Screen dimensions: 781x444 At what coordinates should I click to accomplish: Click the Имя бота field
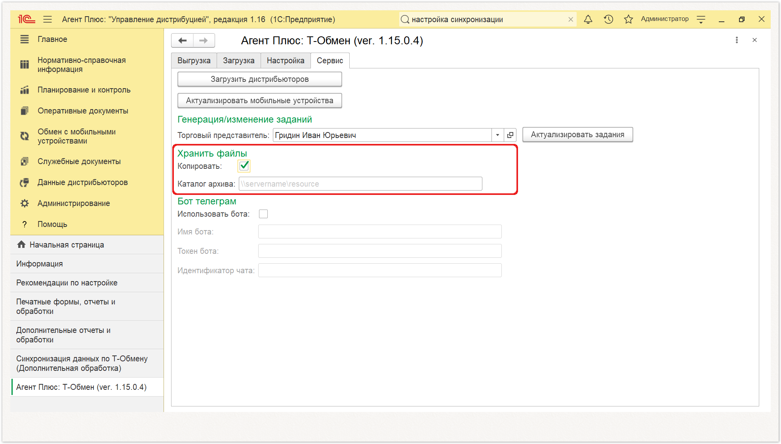pos(380,232)
